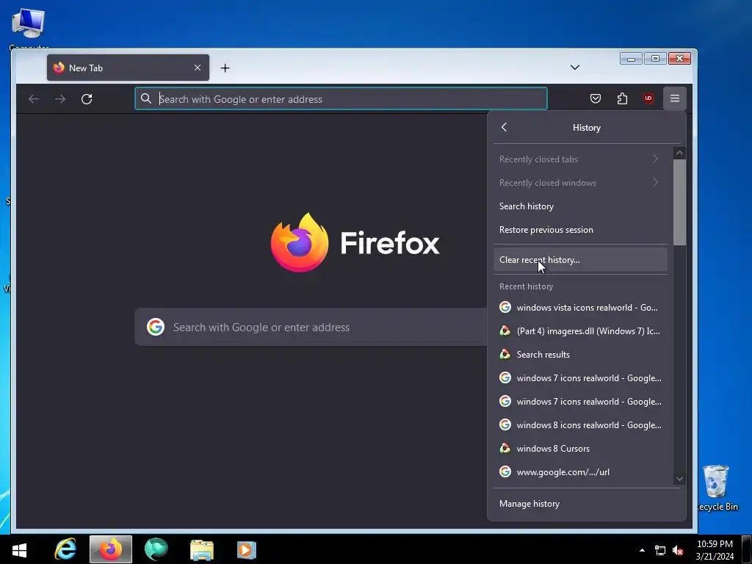Image resolution: width=752 pixels, height=564 pixels.
Task: Show hidden system tray icons
Action: pyautogui.click(x=642, y=550)
